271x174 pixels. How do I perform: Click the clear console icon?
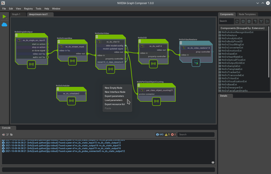(x=4, y=135)
